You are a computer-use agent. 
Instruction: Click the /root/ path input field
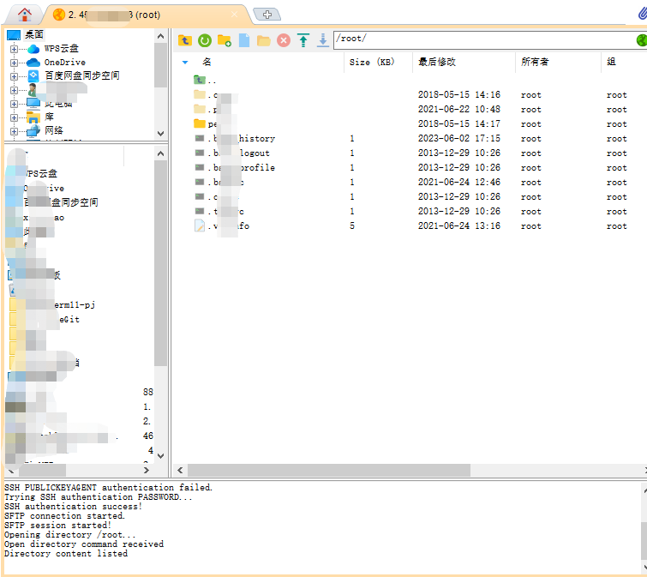tap(480, 39)
